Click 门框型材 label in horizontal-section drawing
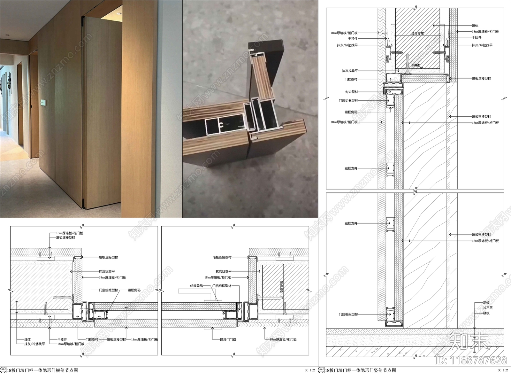Screen dimensions: 511x373 coord(92,339)
